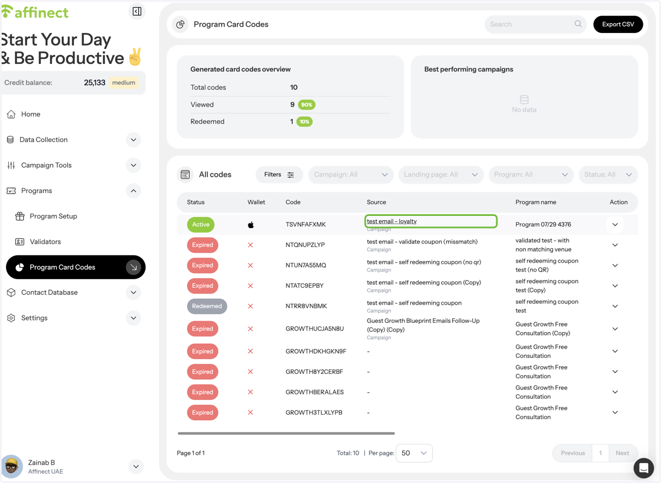Click Zainab B's profile avatar
Viewport: 661px width, 483px height.
coord(12,466)
